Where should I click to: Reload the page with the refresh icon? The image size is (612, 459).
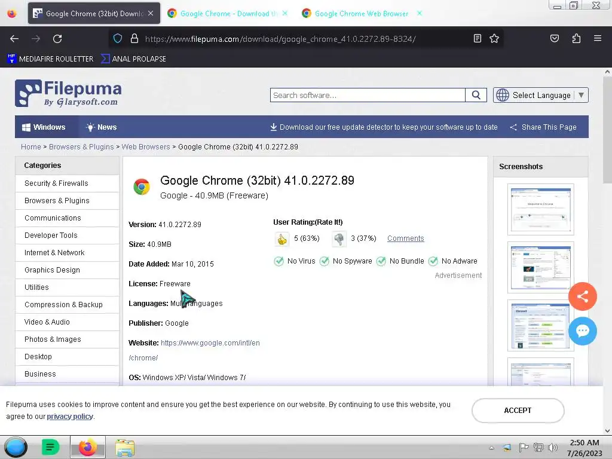click(57, 39)
